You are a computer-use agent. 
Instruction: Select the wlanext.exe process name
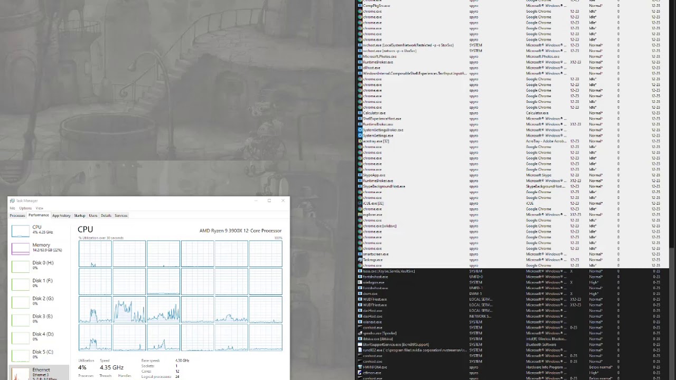click(372, 322)
